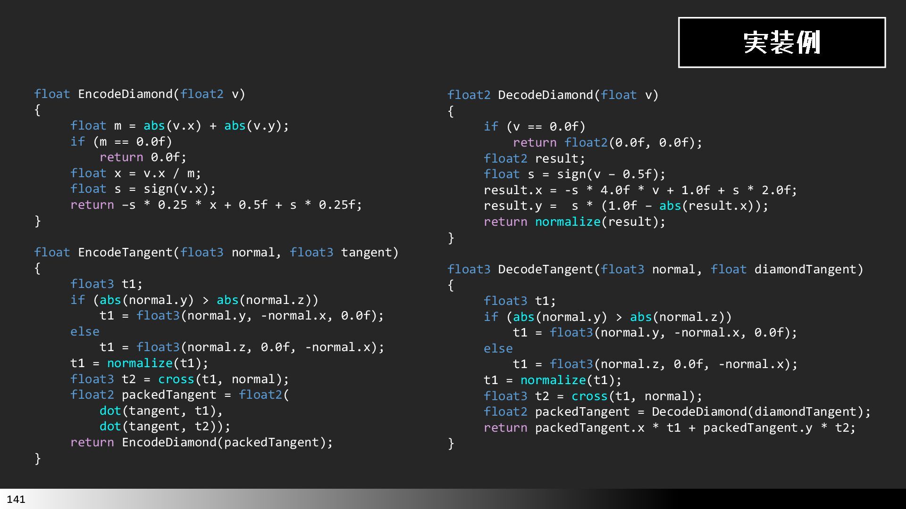The height and width of the screenshot is (509, 906).
Task: Select the DecodeTangent function signature line
Action: (x=655, y=270)
